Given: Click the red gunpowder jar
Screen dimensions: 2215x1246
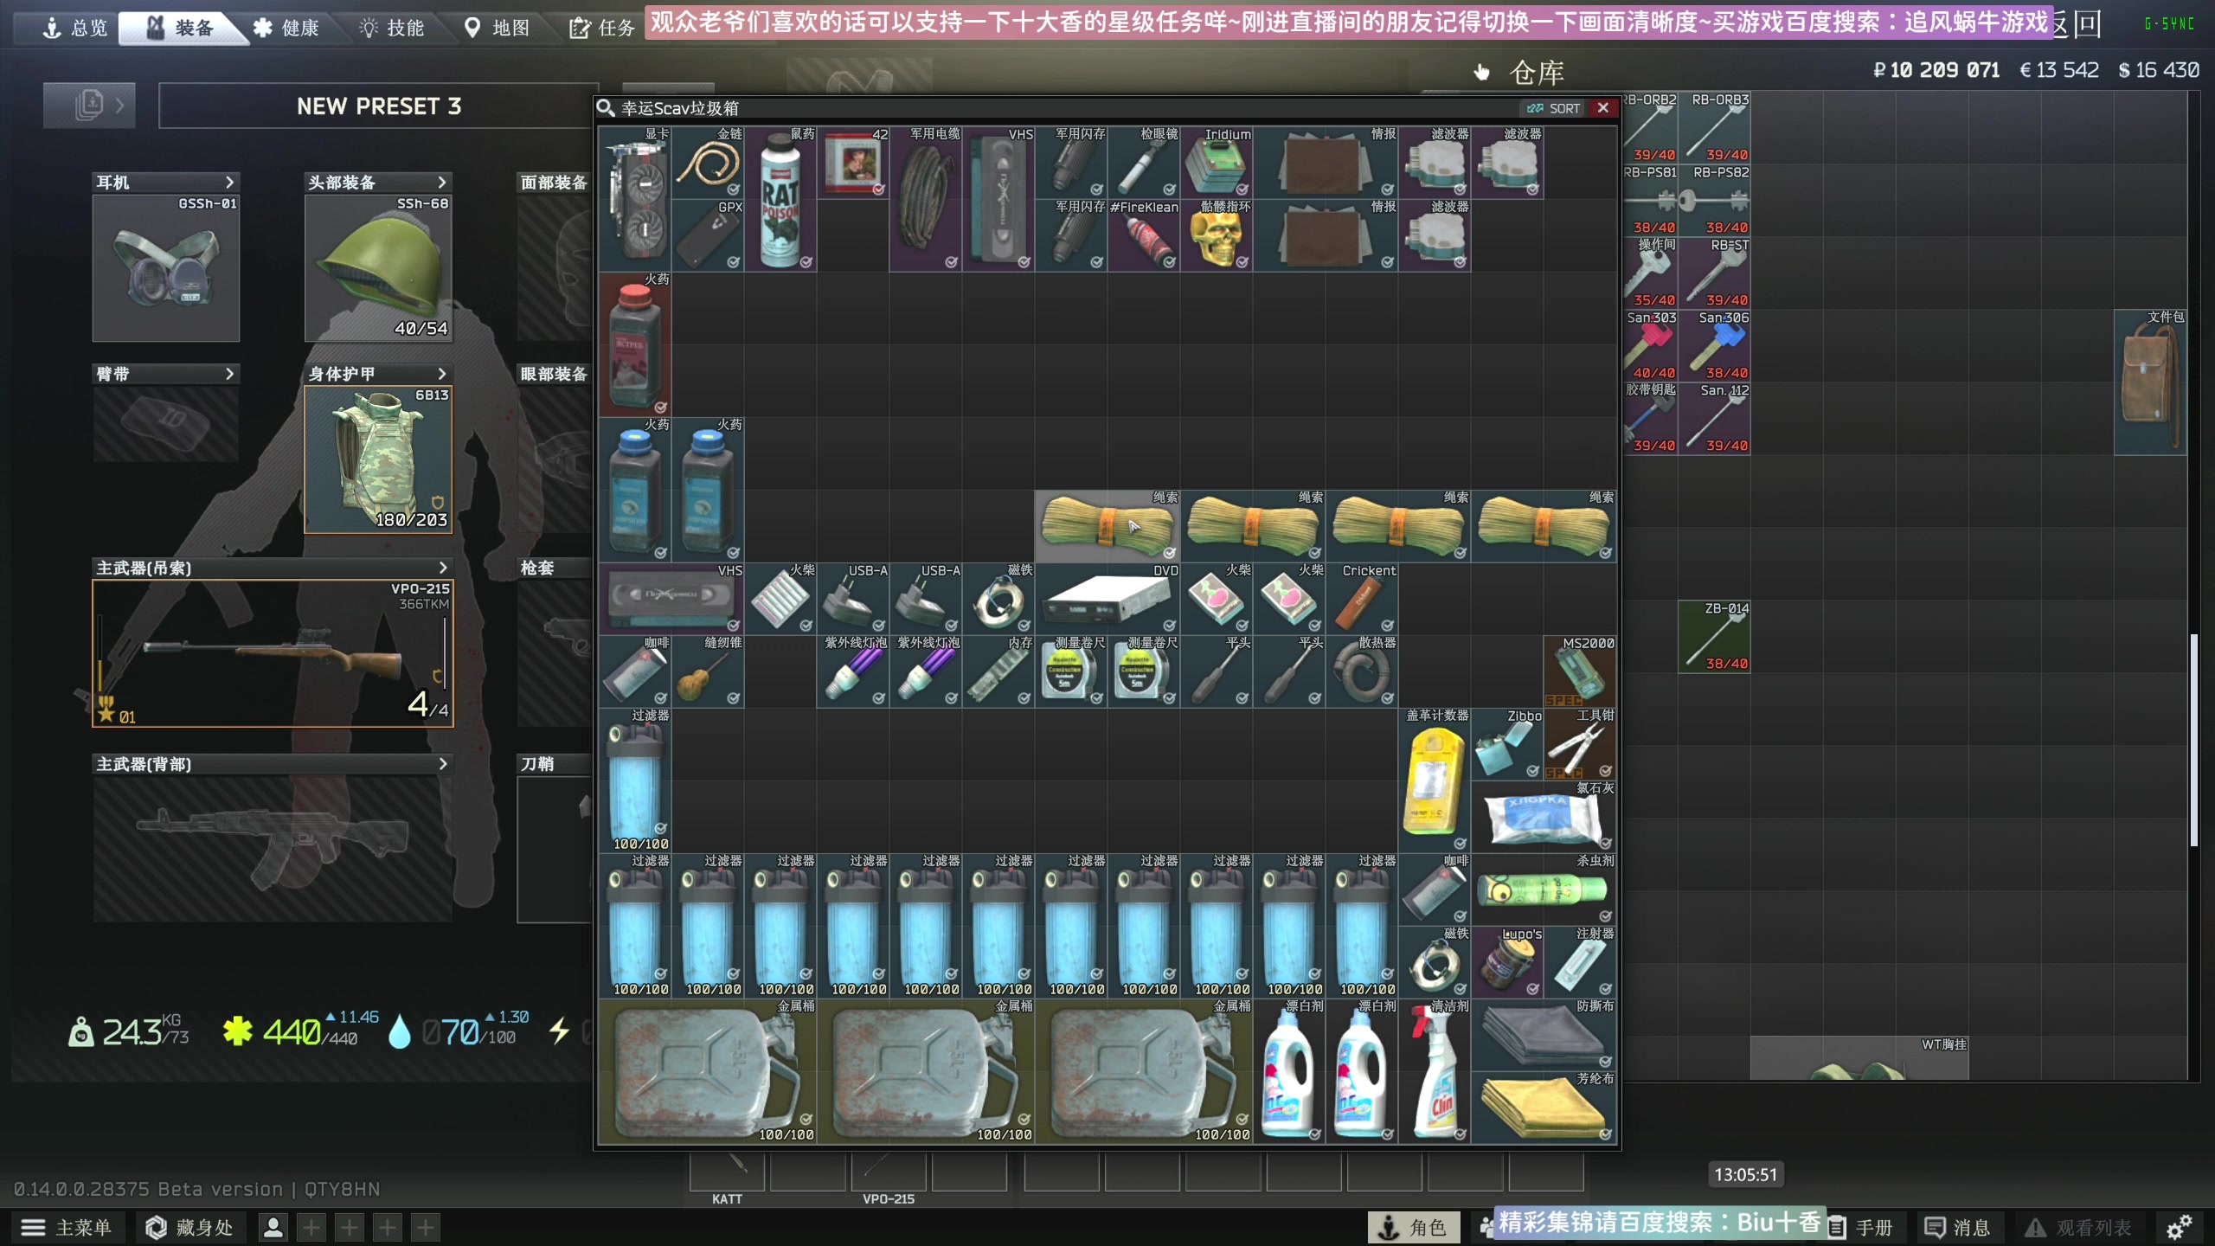Looking at the screenshot, I should [634, 346].
